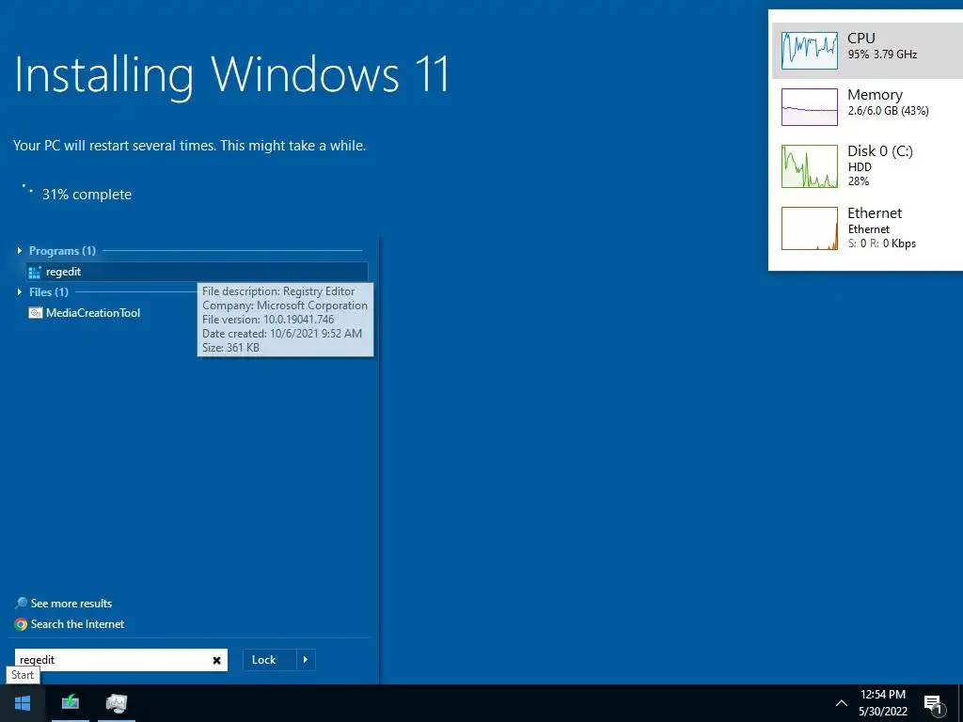Click the clock showing 12:54 PM
This screenshot has height=722, width=963.
(x=882, y=695)
